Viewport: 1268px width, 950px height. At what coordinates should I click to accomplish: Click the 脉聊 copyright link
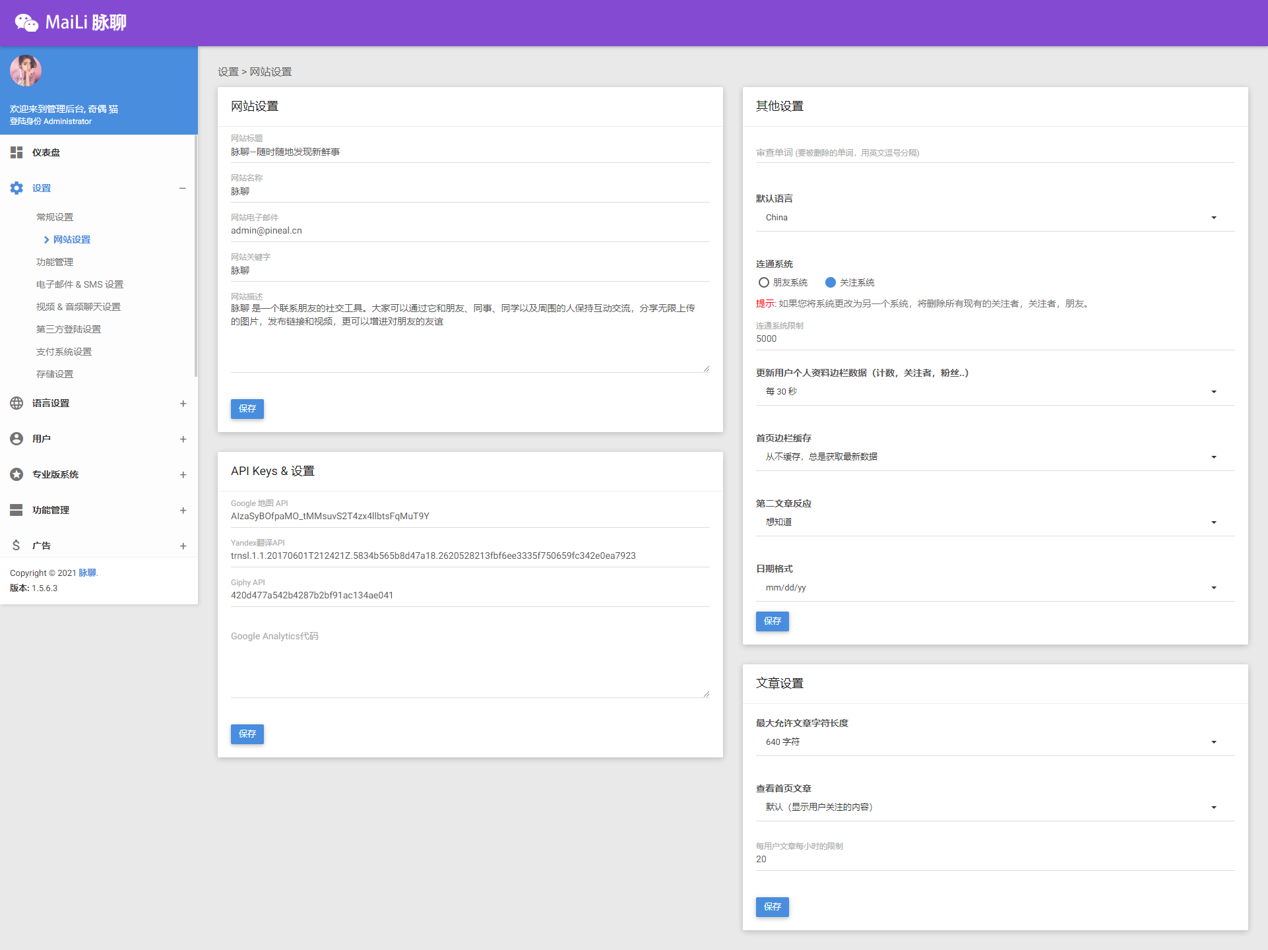(x=87, y=573)
